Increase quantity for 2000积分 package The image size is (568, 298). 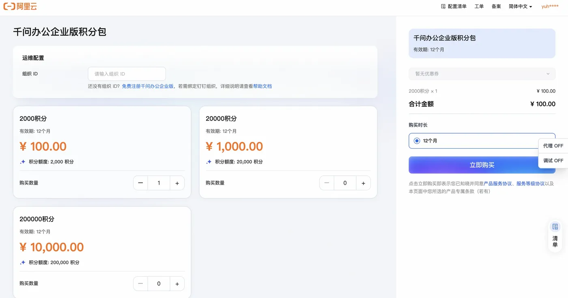tap(177, 183)
